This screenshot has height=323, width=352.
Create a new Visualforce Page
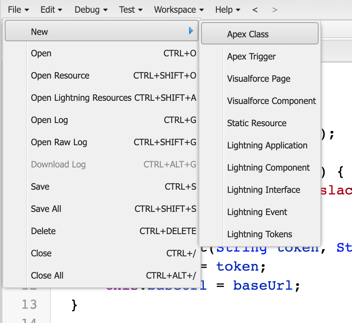(x=260, y=79)
